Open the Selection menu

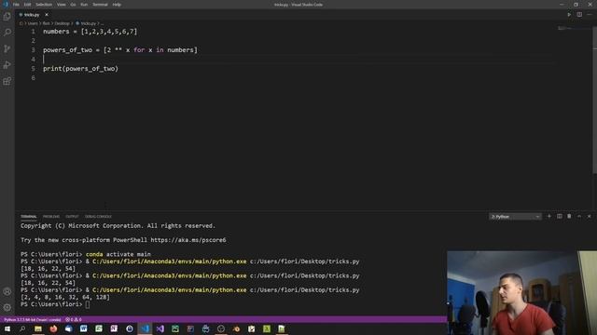44,5
